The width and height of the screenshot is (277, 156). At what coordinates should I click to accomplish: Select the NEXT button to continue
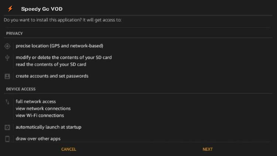coord(208,149)
